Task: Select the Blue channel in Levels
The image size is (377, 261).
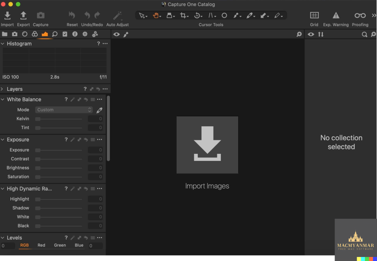Action: click(79, 245)
